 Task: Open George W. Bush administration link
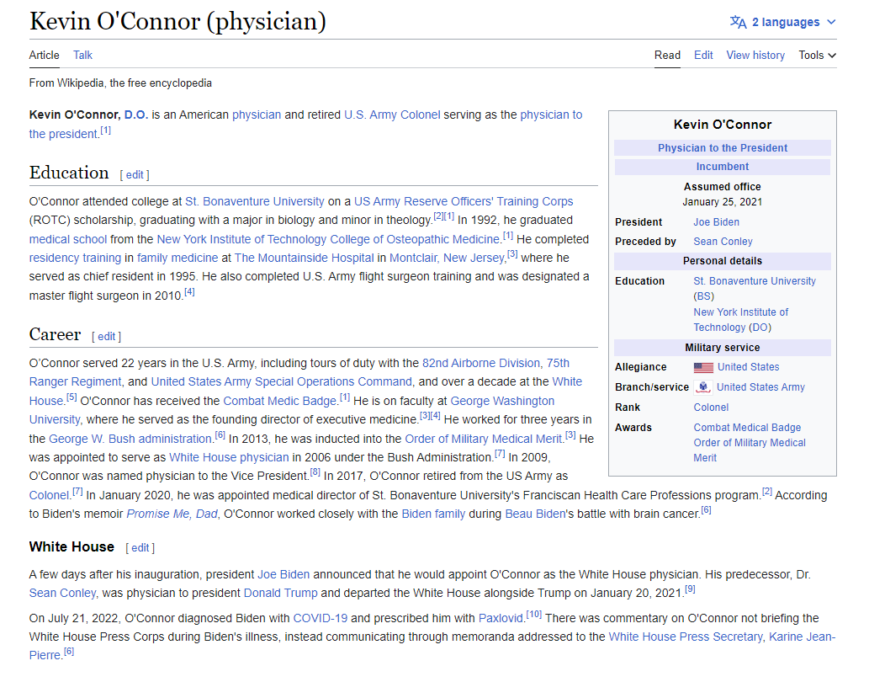130,439
